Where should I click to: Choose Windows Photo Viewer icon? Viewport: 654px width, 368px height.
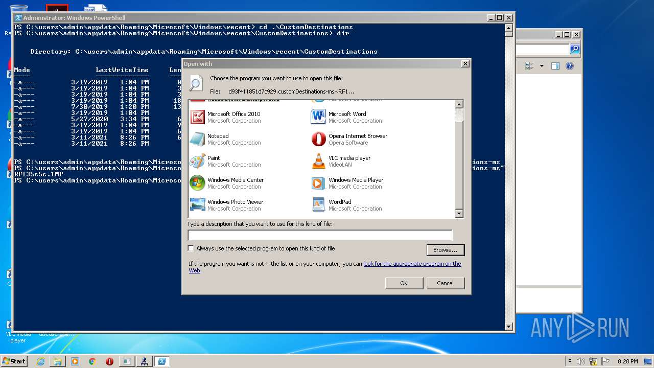(x=197, y=205)
